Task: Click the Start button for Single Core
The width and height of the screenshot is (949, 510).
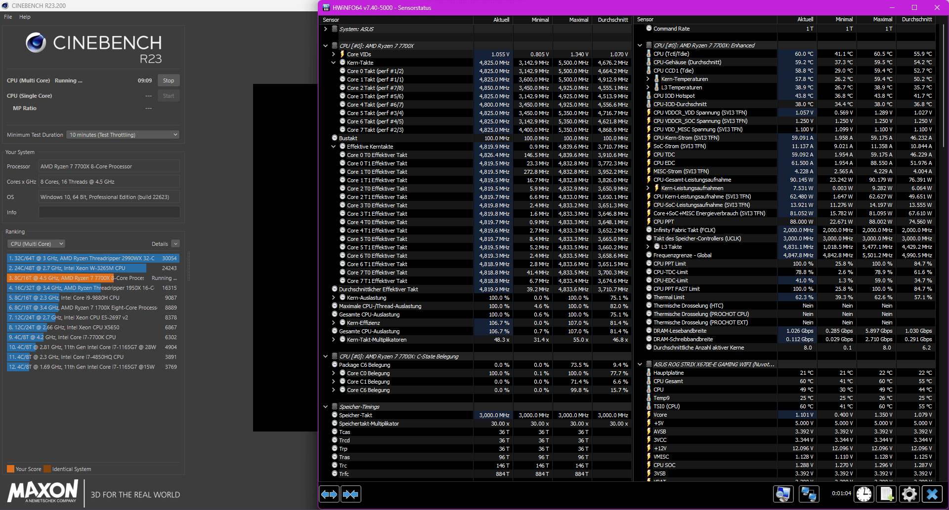Action: coord(169,96)
